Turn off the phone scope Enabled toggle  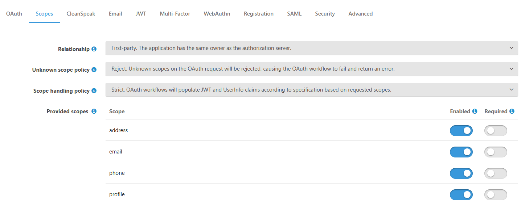click(x=461, y=173)
